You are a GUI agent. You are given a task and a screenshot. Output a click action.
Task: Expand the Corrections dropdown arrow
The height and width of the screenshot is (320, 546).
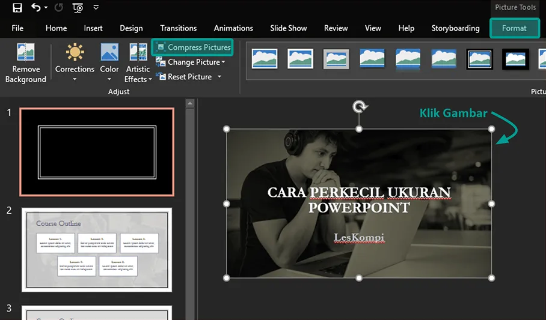point(75,80)
